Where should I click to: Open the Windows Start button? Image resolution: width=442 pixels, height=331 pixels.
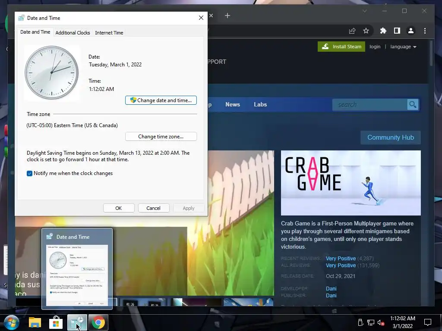point(12,322)
